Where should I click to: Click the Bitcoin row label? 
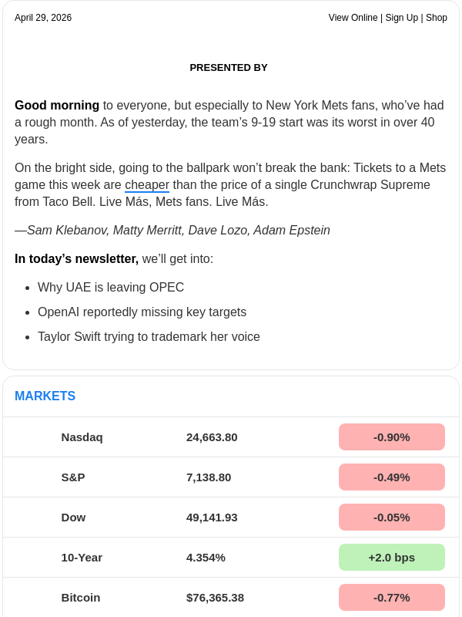coord(81,598)
